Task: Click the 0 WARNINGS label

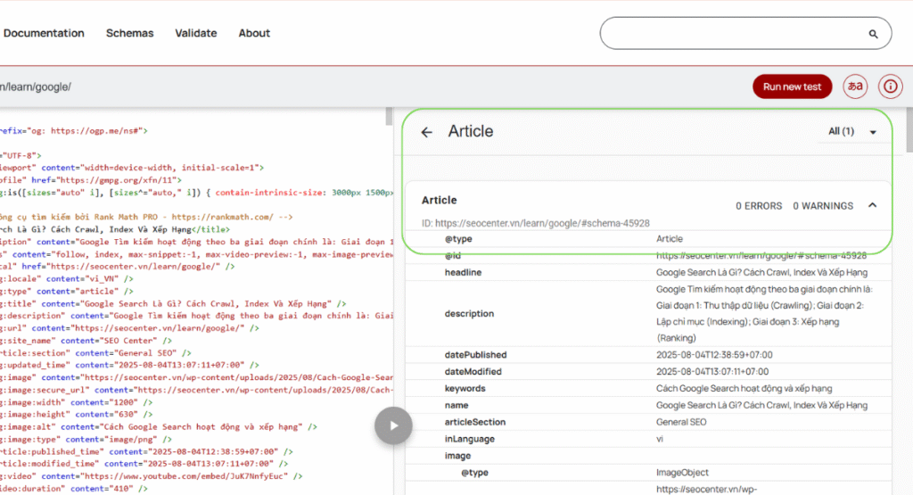Action: [823, 206]
